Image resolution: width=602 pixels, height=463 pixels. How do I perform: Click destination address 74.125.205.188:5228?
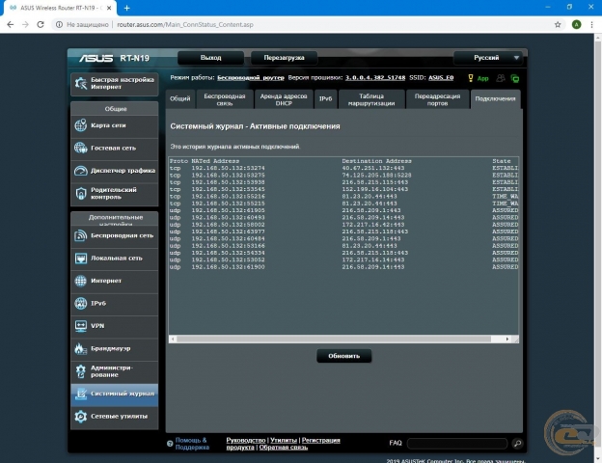tap(376, 175)
